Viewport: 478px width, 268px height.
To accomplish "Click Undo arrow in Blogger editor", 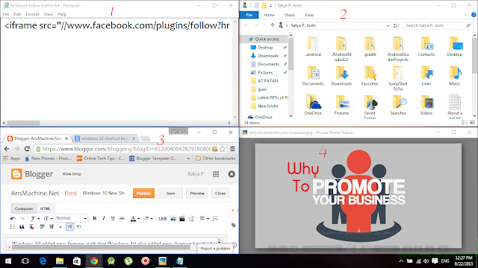I will (x=13, y=218).
